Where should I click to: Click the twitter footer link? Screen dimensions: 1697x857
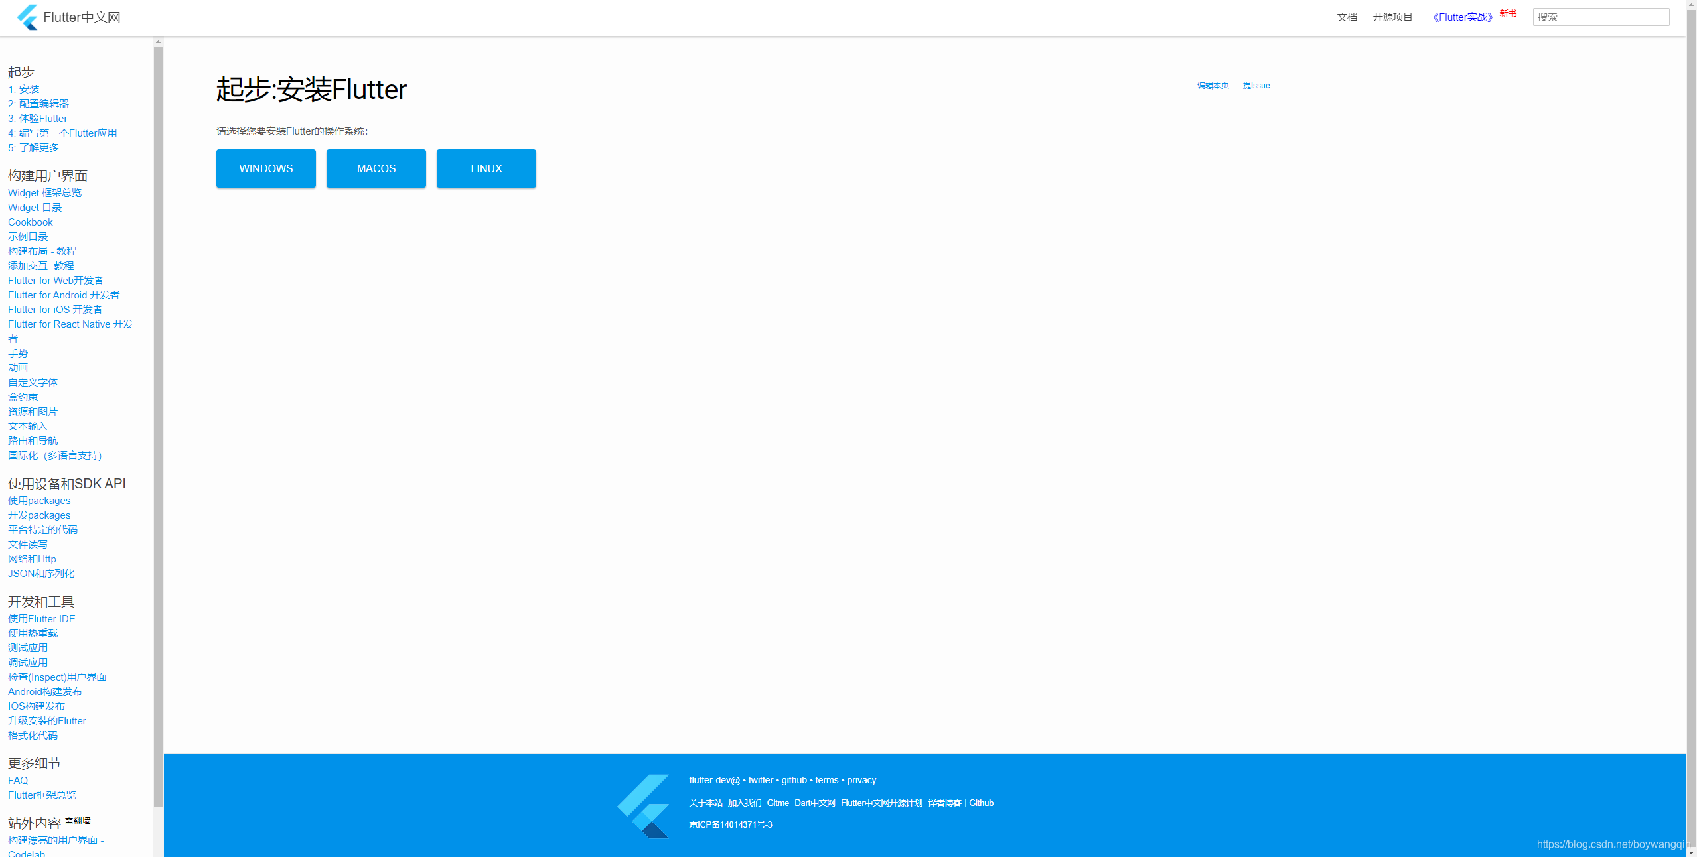pos(761,781)
